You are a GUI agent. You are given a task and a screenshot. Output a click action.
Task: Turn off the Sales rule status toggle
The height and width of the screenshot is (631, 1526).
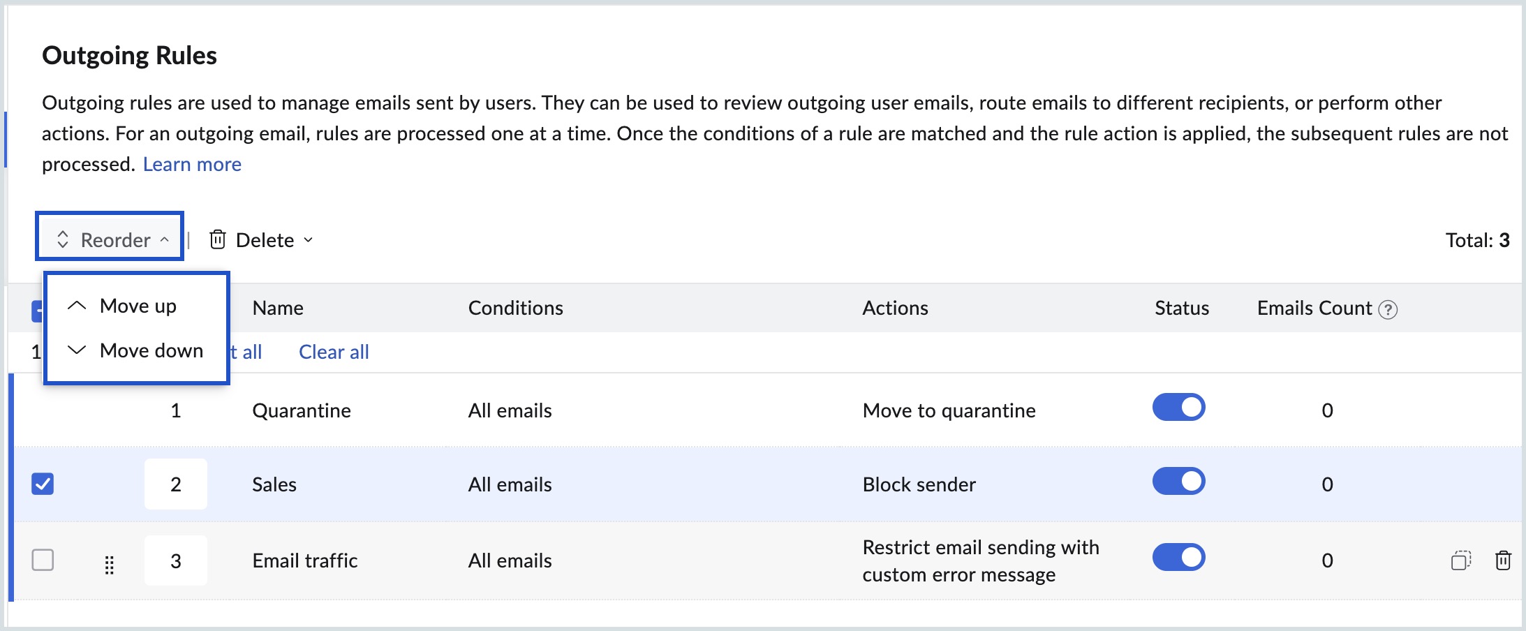(x=1178, y=482)
